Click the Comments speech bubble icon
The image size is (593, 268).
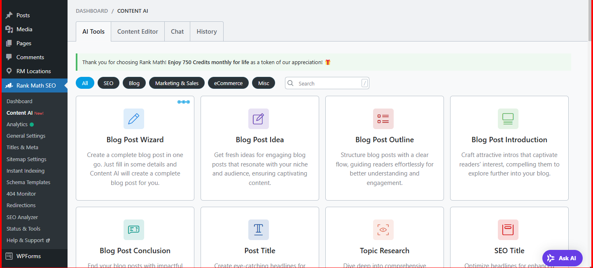(x=9, y=57)
